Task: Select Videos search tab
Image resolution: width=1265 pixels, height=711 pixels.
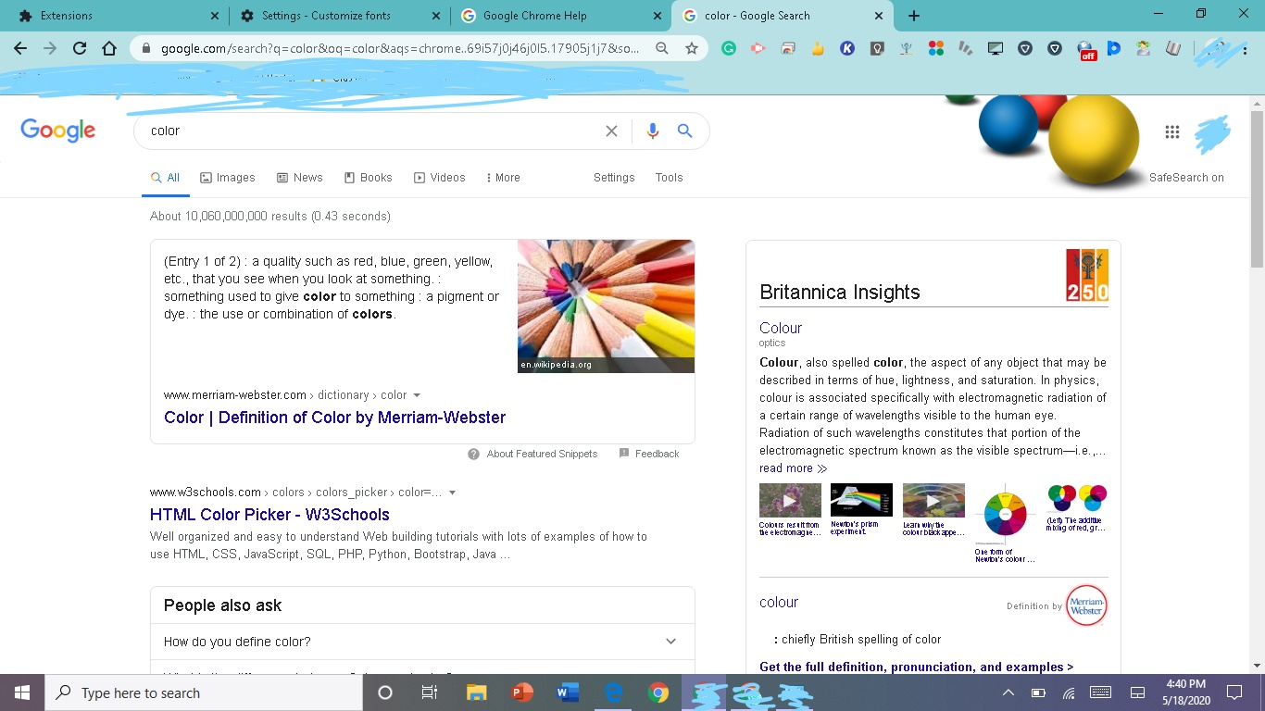Action: click(440, 178)
